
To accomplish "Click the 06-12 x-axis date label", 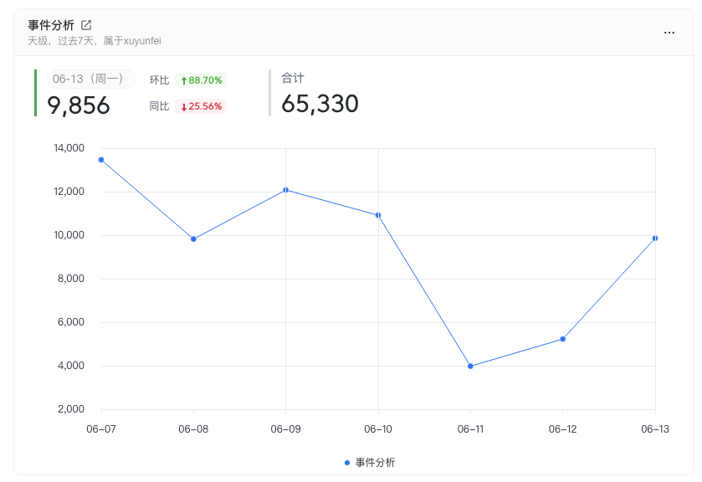I will [x=563, y=429].
